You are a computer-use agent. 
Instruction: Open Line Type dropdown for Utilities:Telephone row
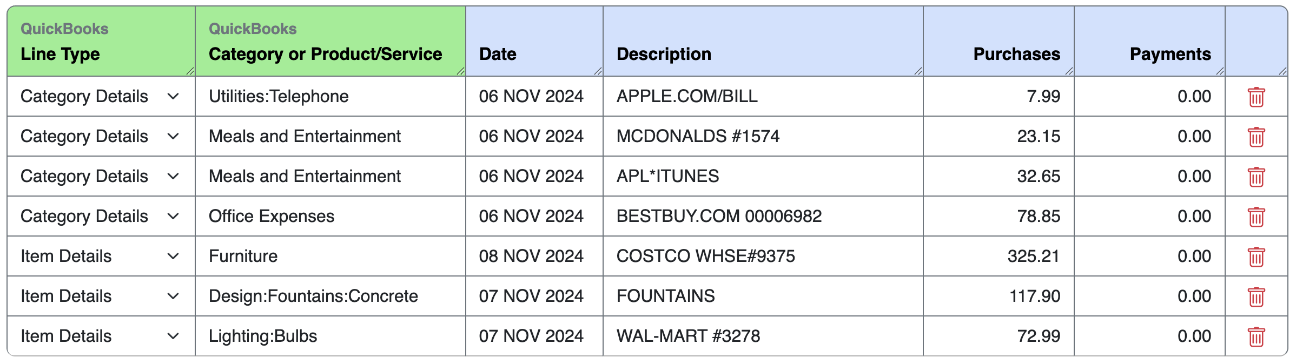tap(101, 96)
